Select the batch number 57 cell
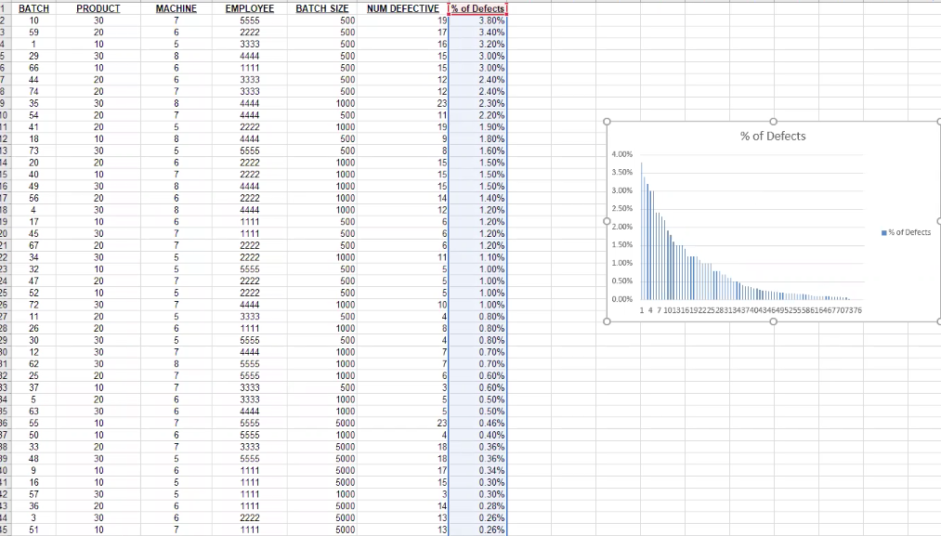This screenshot has width=941, height=536. (33, 494)
